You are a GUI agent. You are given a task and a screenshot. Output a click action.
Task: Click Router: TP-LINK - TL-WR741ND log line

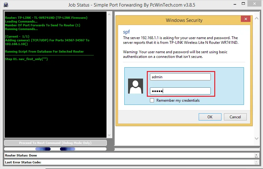pos(46,18)
